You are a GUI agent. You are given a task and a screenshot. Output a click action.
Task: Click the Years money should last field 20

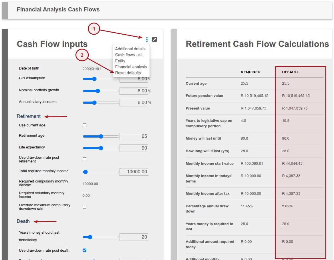click(x=134, y=237)
